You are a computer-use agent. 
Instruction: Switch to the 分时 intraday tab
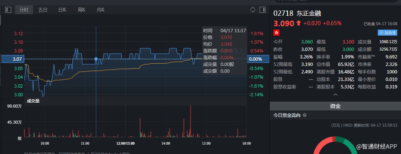pyautogui.click(x=24, y=10)
